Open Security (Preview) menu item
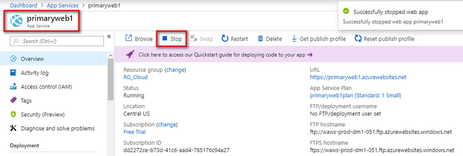The image size is (463, 156). (54, 114)
